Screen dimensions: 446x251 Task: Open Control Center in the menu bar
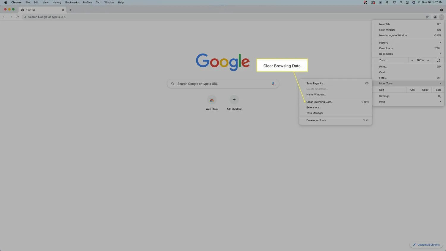(x=407, y=2)
